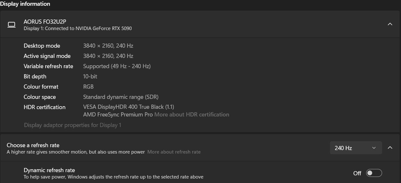Open More about HDR certification link
Viewport: 401px width, 183px height.
click(192, 115)
